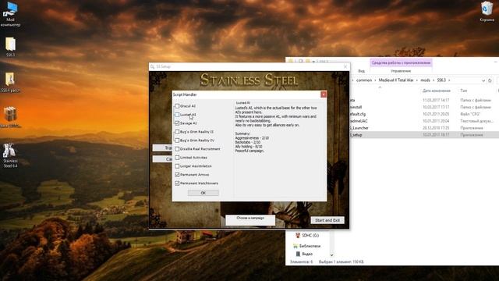The width and height of the screenshot is (499, 281).
Task: Expand the chevron after Medieval II Total War breadcrumb
Action: click(x=417, y=80)
